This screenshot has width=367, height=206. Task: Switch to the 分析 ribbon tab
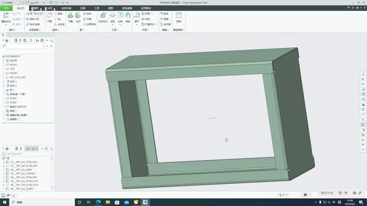coord(50,8)
